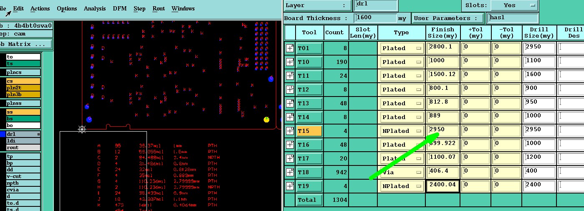584x211 pixels.
Task: Open Type dropdown for T10
Action: 401,62
